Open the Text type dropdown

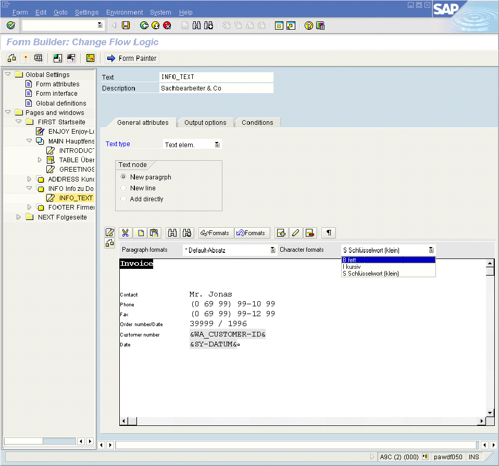(x=217, y=145)
